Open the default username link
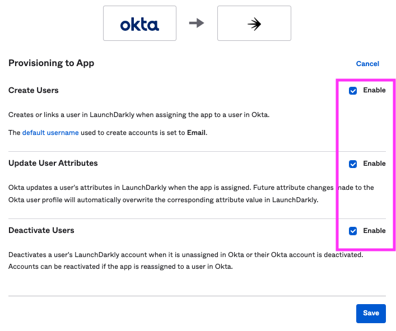This screenshot has width=396, height=331. coord(50,133)
